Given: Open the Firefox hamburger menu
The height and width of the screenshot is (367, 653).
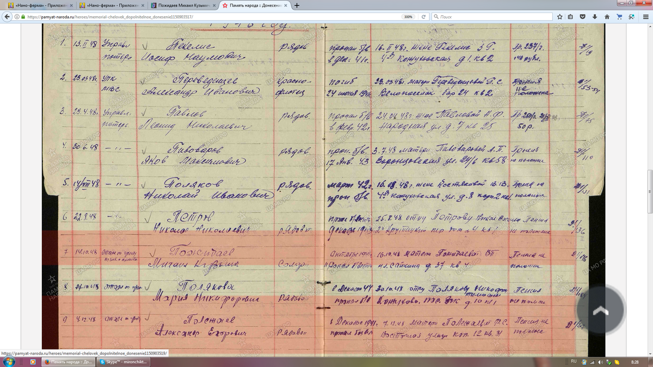Looking at the screenshot, I should tap(645, 17).
